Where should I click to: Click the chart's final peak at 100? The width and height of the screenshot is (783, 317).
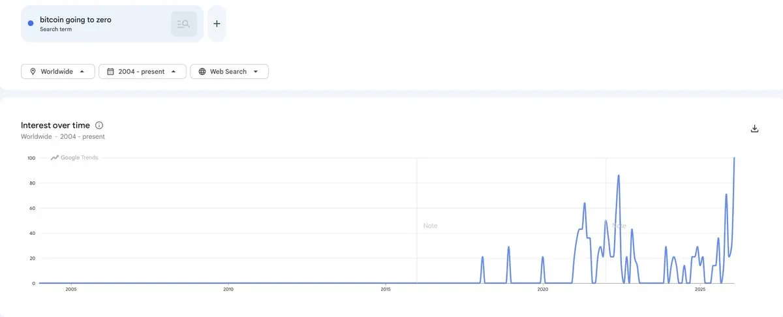tap(734, 158)
